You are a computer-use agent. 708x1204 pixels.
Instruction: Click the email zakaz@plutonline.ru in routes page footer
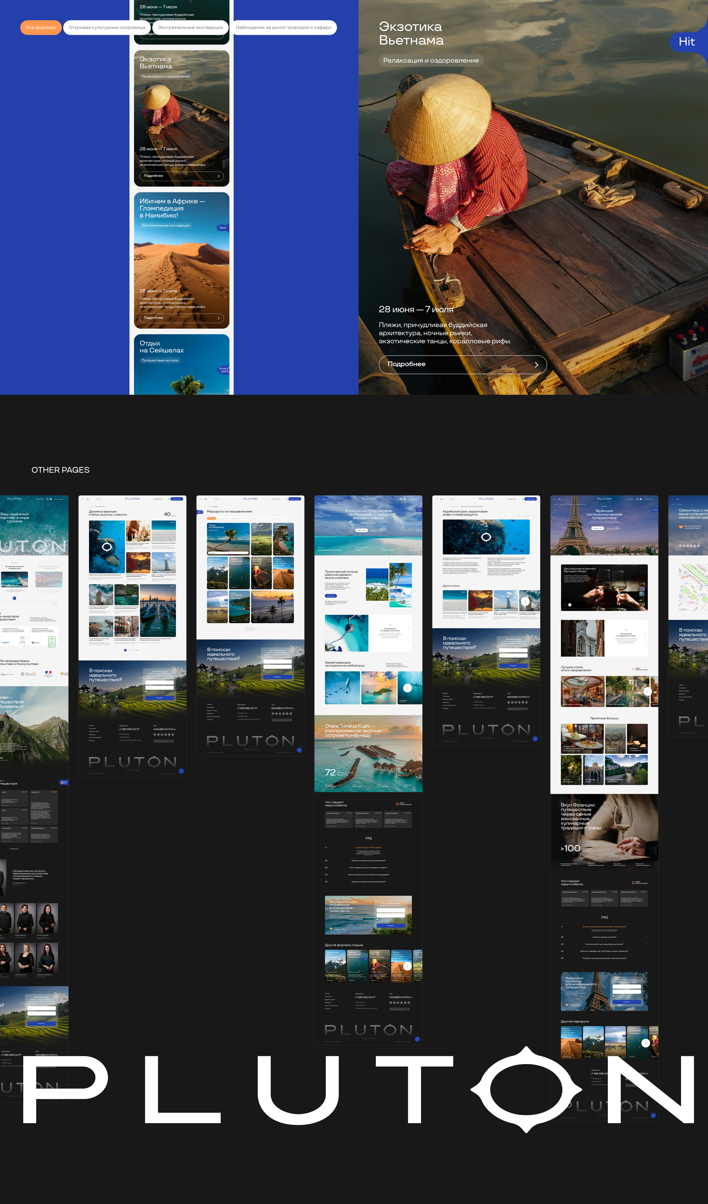283,708
